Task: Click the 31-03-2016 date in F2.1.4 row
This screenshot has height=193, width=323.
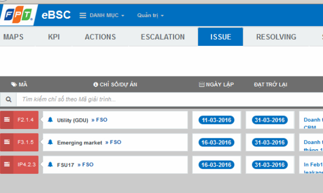Action: (270, 120)
